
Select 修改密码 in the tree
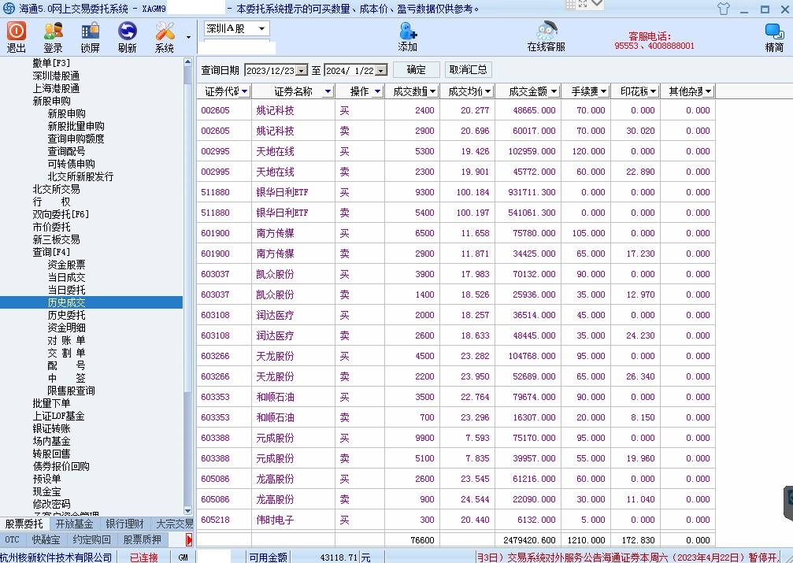52,504
